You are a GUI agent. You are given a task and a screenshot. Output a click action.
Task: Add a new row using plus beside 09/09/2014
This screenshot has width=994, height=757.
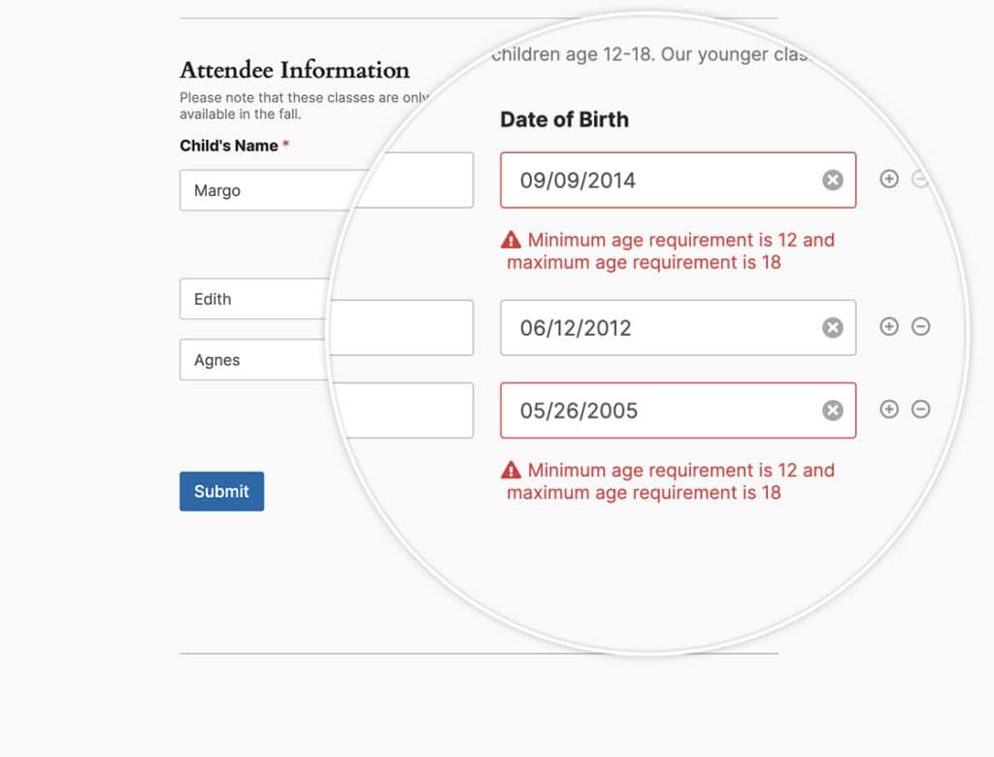889,179
